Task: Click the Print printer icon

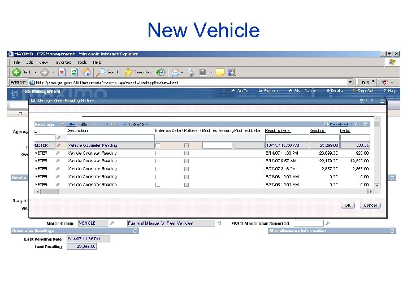Action: pos(190,72)
